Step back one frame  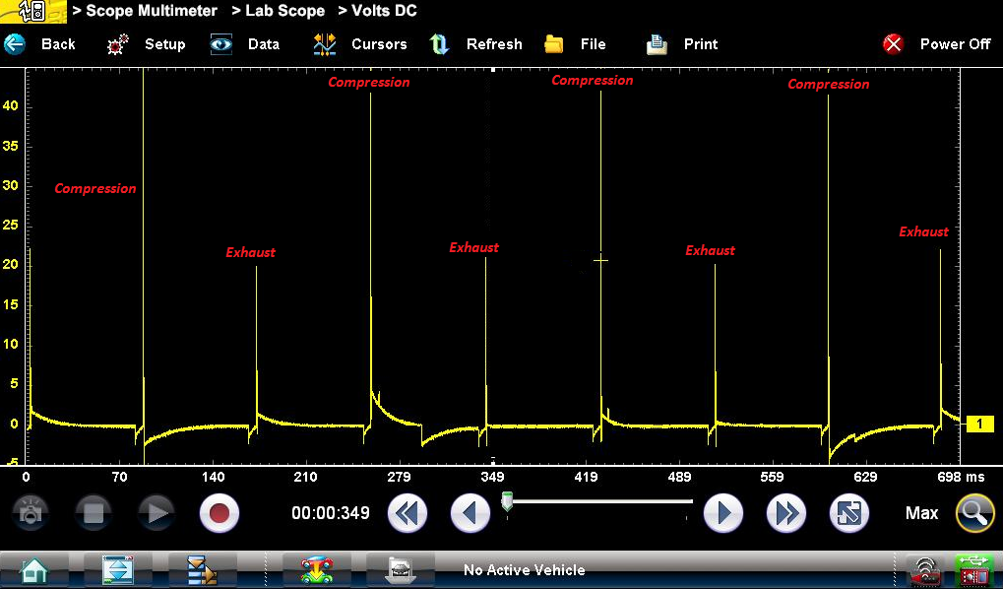click(470, 513)
